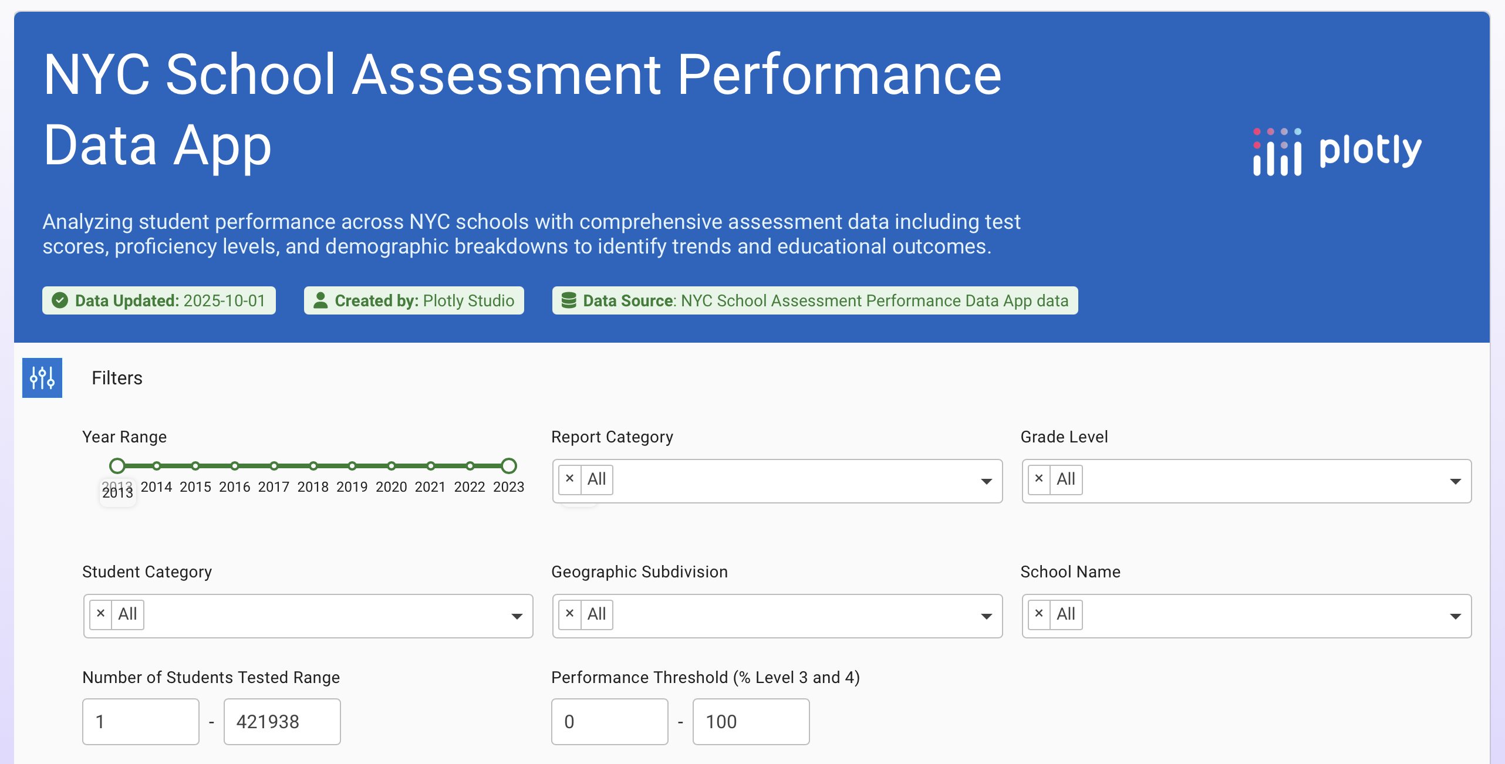The height and width of the screenshot is (764, 1505).
Task: Remove 'All' tag in Student Category
Action: tap(100, 614)
